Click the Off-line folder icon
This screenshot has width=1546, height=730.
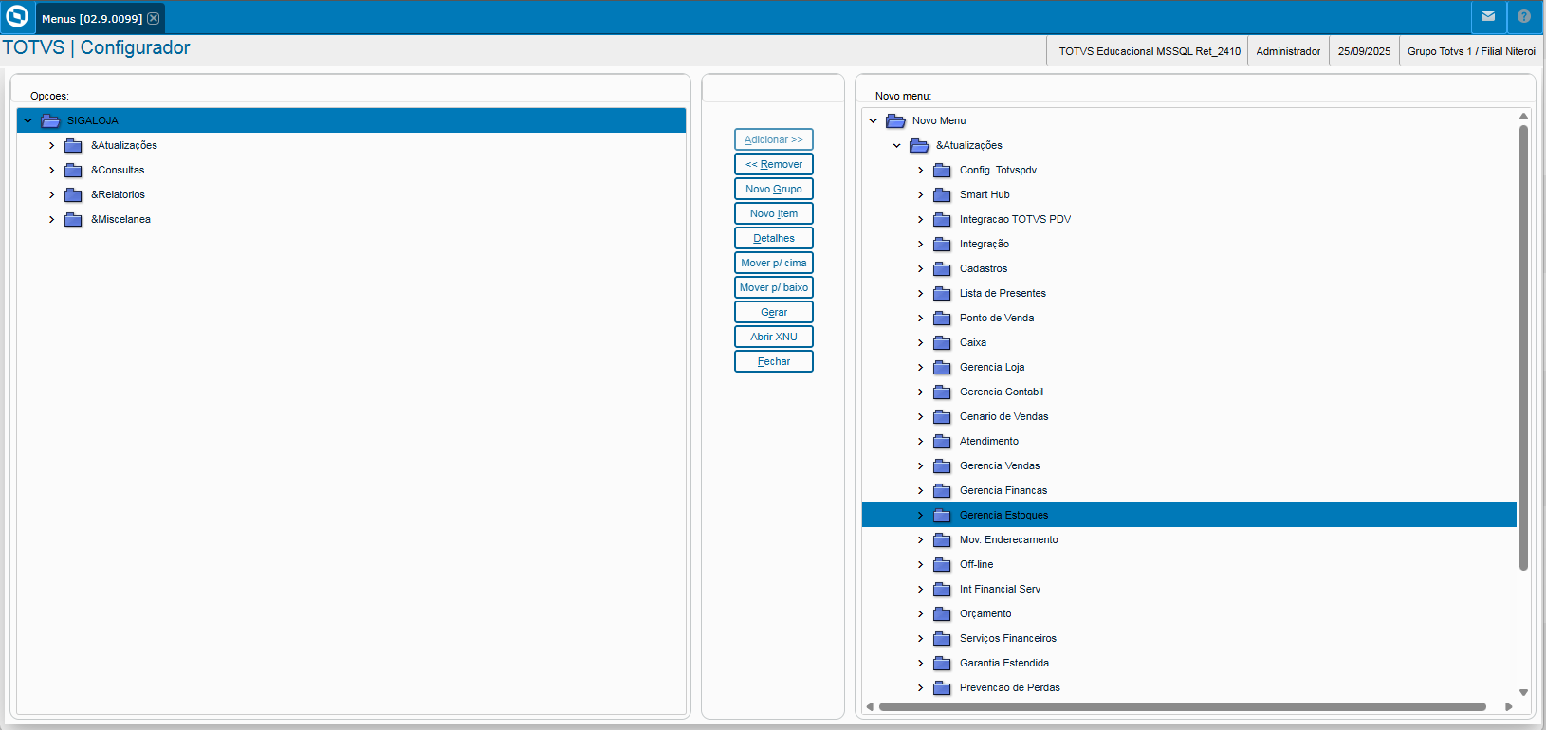tap(942, 564)
